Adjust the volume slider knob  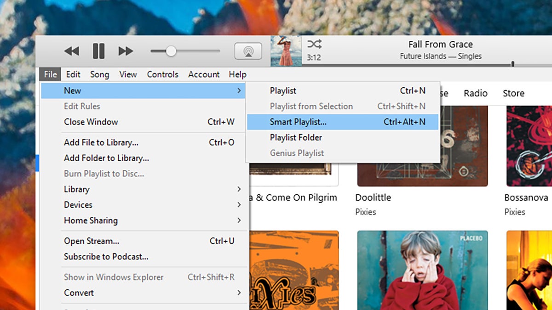coord(171,51)
